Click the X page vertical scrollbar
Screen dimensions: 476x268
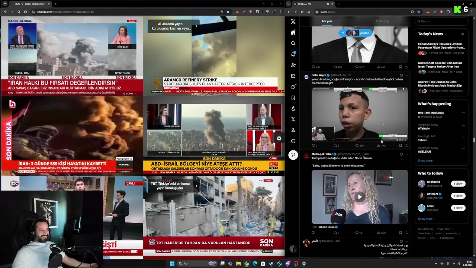(x=474, y=140)
